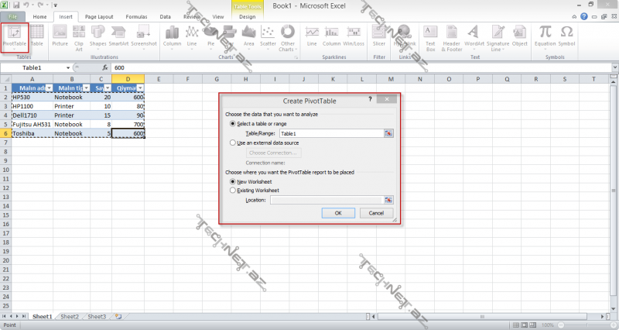
Task: Insert a Line chart from Charts group
Action: pos(192,36)
